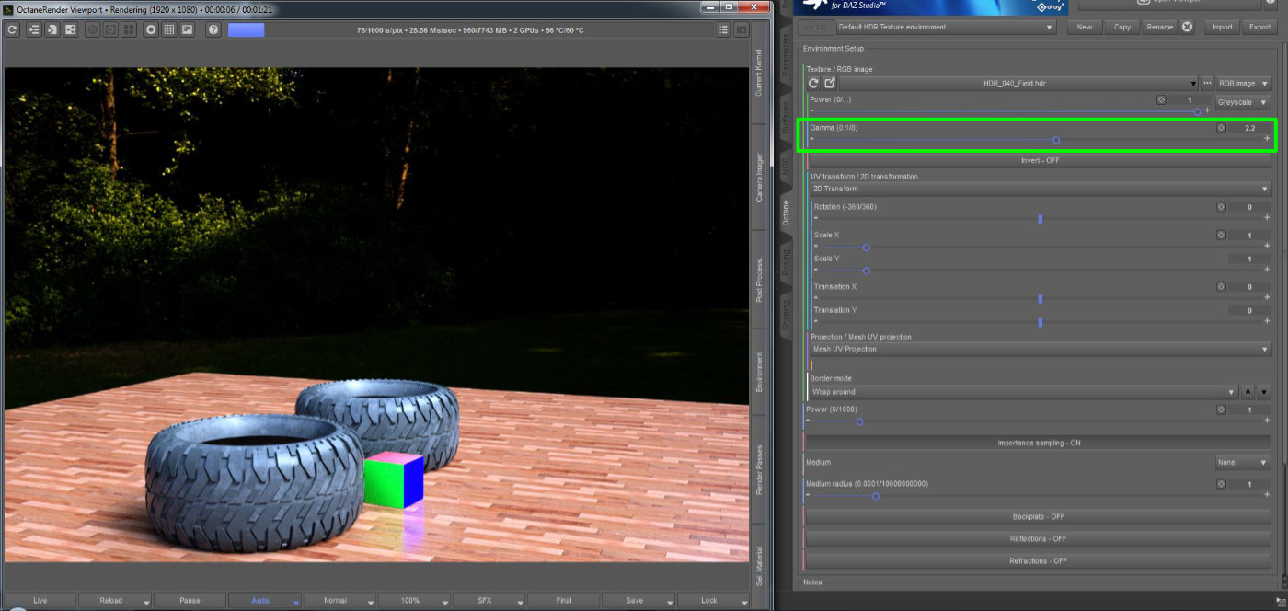Click the focus picker bracket icon
Viewport: 1288px width, 611px height.
click(x=111, y=29)
